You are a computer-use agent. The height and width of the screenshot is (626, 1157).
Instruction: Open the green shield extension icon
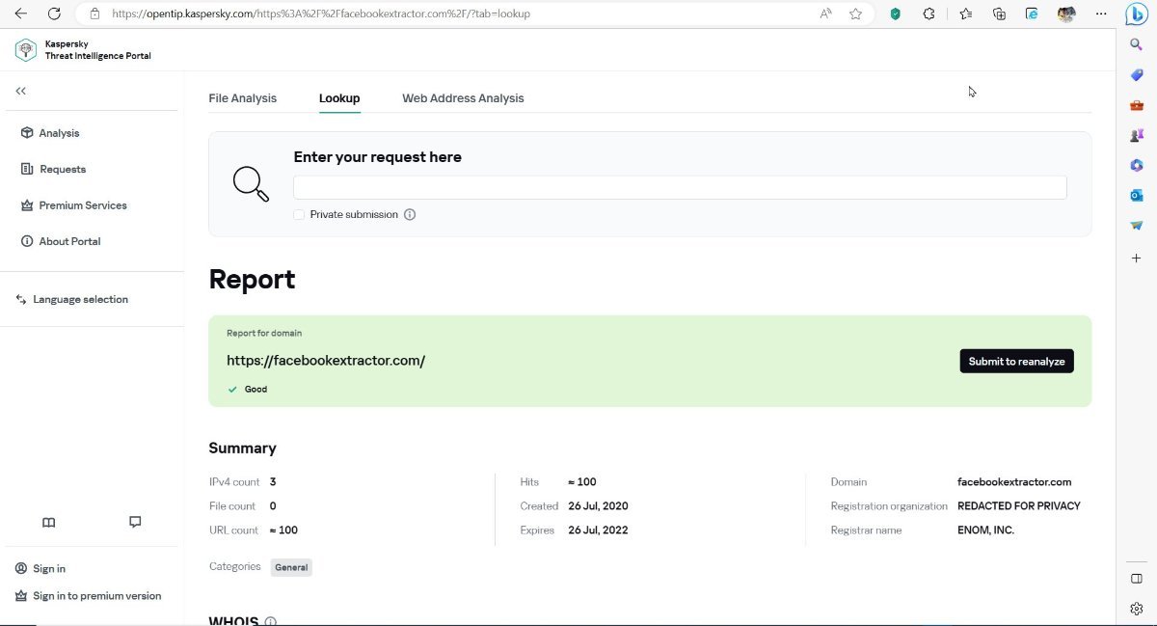coord(896,14)
